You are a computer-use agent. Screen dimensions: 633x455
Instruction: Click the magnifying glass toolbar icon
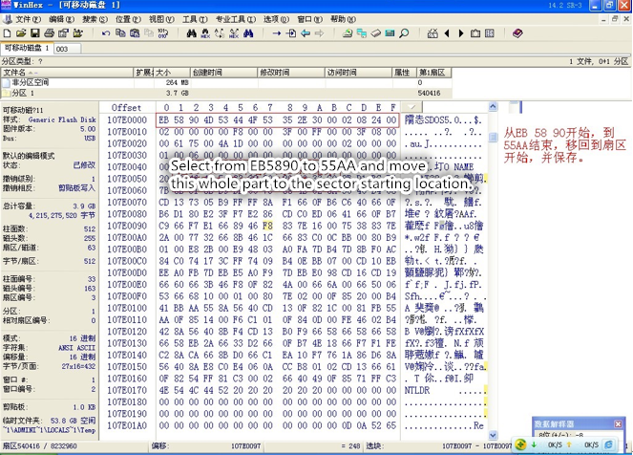coord(404,33)
